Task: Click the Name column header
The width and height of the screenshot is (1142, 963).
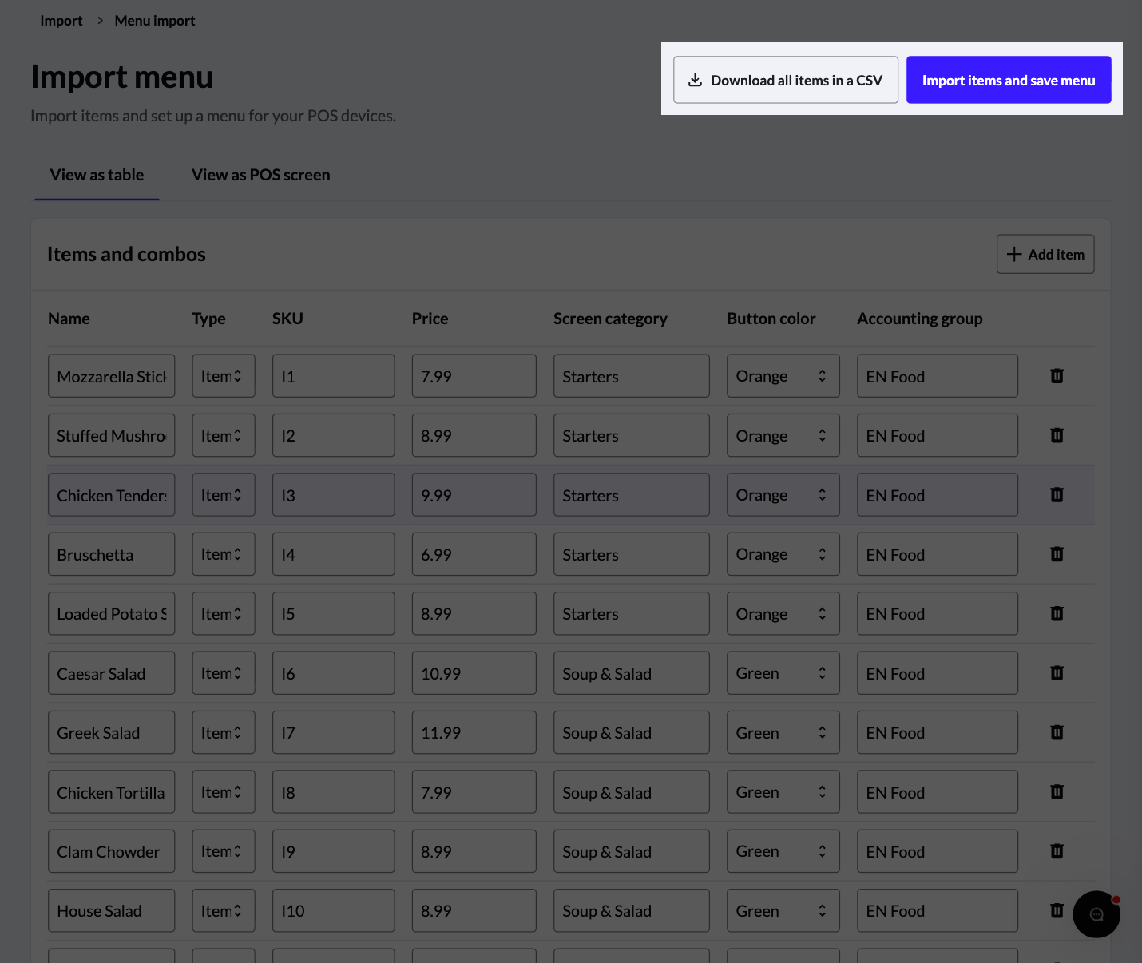Action: [69, 319]
